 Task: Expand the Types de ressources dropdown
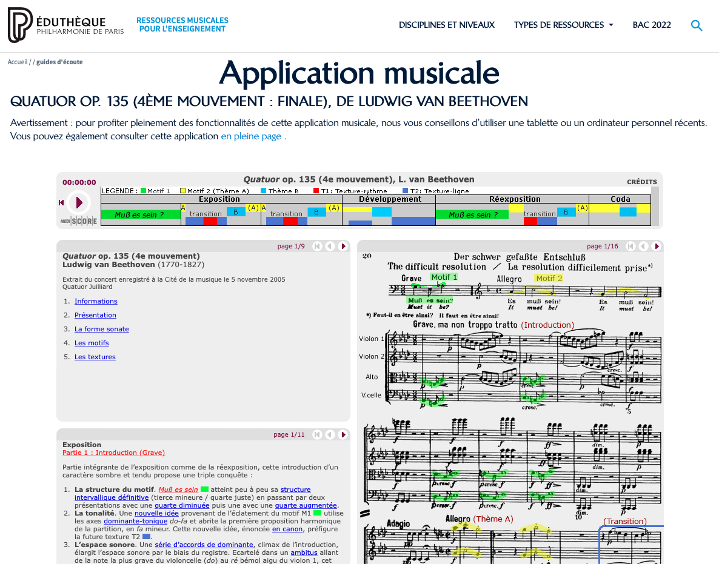[x=563, y=25]
